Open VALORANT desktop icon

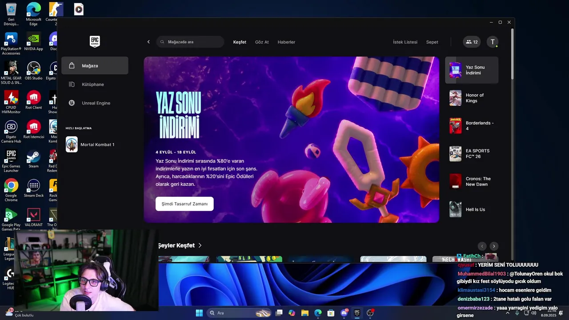33,218
